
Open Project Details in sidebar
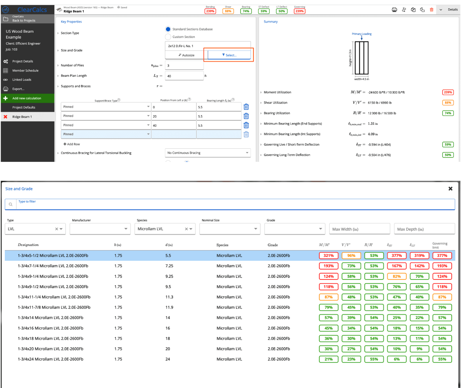[x=23, y=61]
